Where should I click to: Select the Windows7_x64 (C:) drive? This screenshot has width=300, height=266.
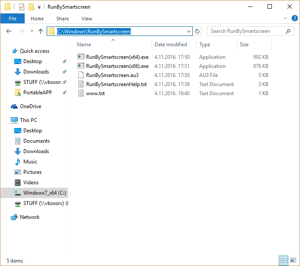34,193
